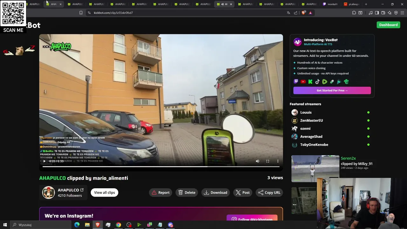Open the Seren2x clip thumbnail
The height and width of the screenshot is (229, 407).
point(315,169)
